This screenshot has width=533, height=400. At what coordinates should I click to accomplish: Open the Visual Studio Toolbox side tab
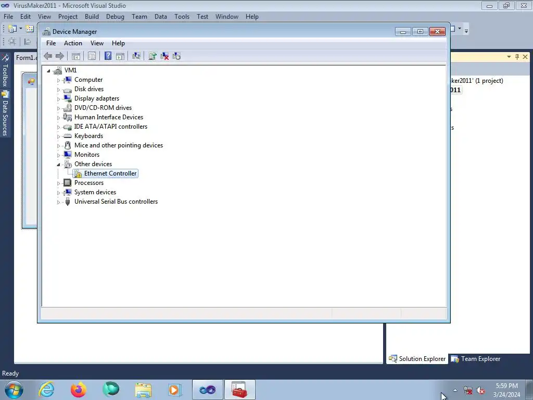[x=5, y=70]
